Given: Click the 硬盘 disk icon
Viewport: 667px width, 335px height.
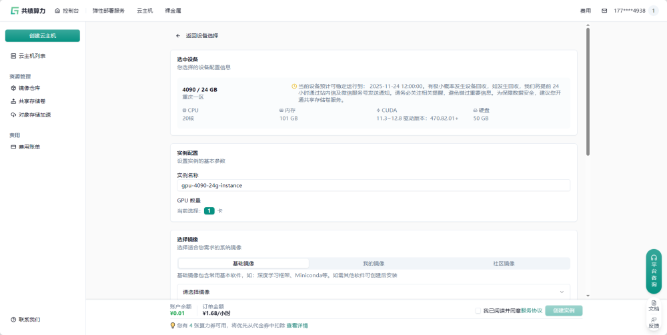Looking at the screenshot, I should (475, 111).
